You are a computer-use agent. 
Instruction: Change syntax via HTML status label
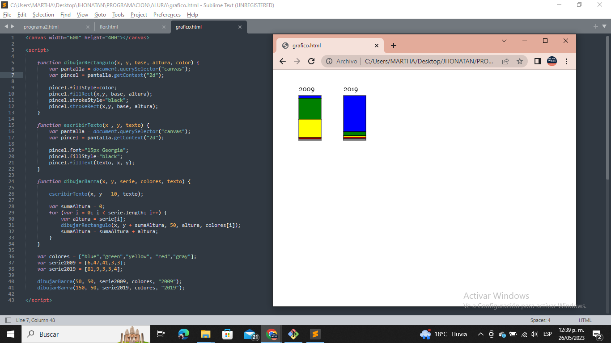pyautogui.click(x=585, y=320)
